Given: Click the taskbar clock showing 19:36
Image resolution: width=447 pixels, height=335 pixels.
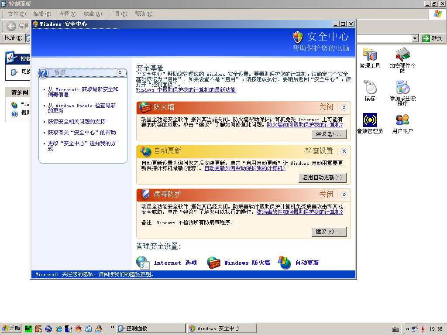Looking at the screenshot, I should [x=436, y=329].
